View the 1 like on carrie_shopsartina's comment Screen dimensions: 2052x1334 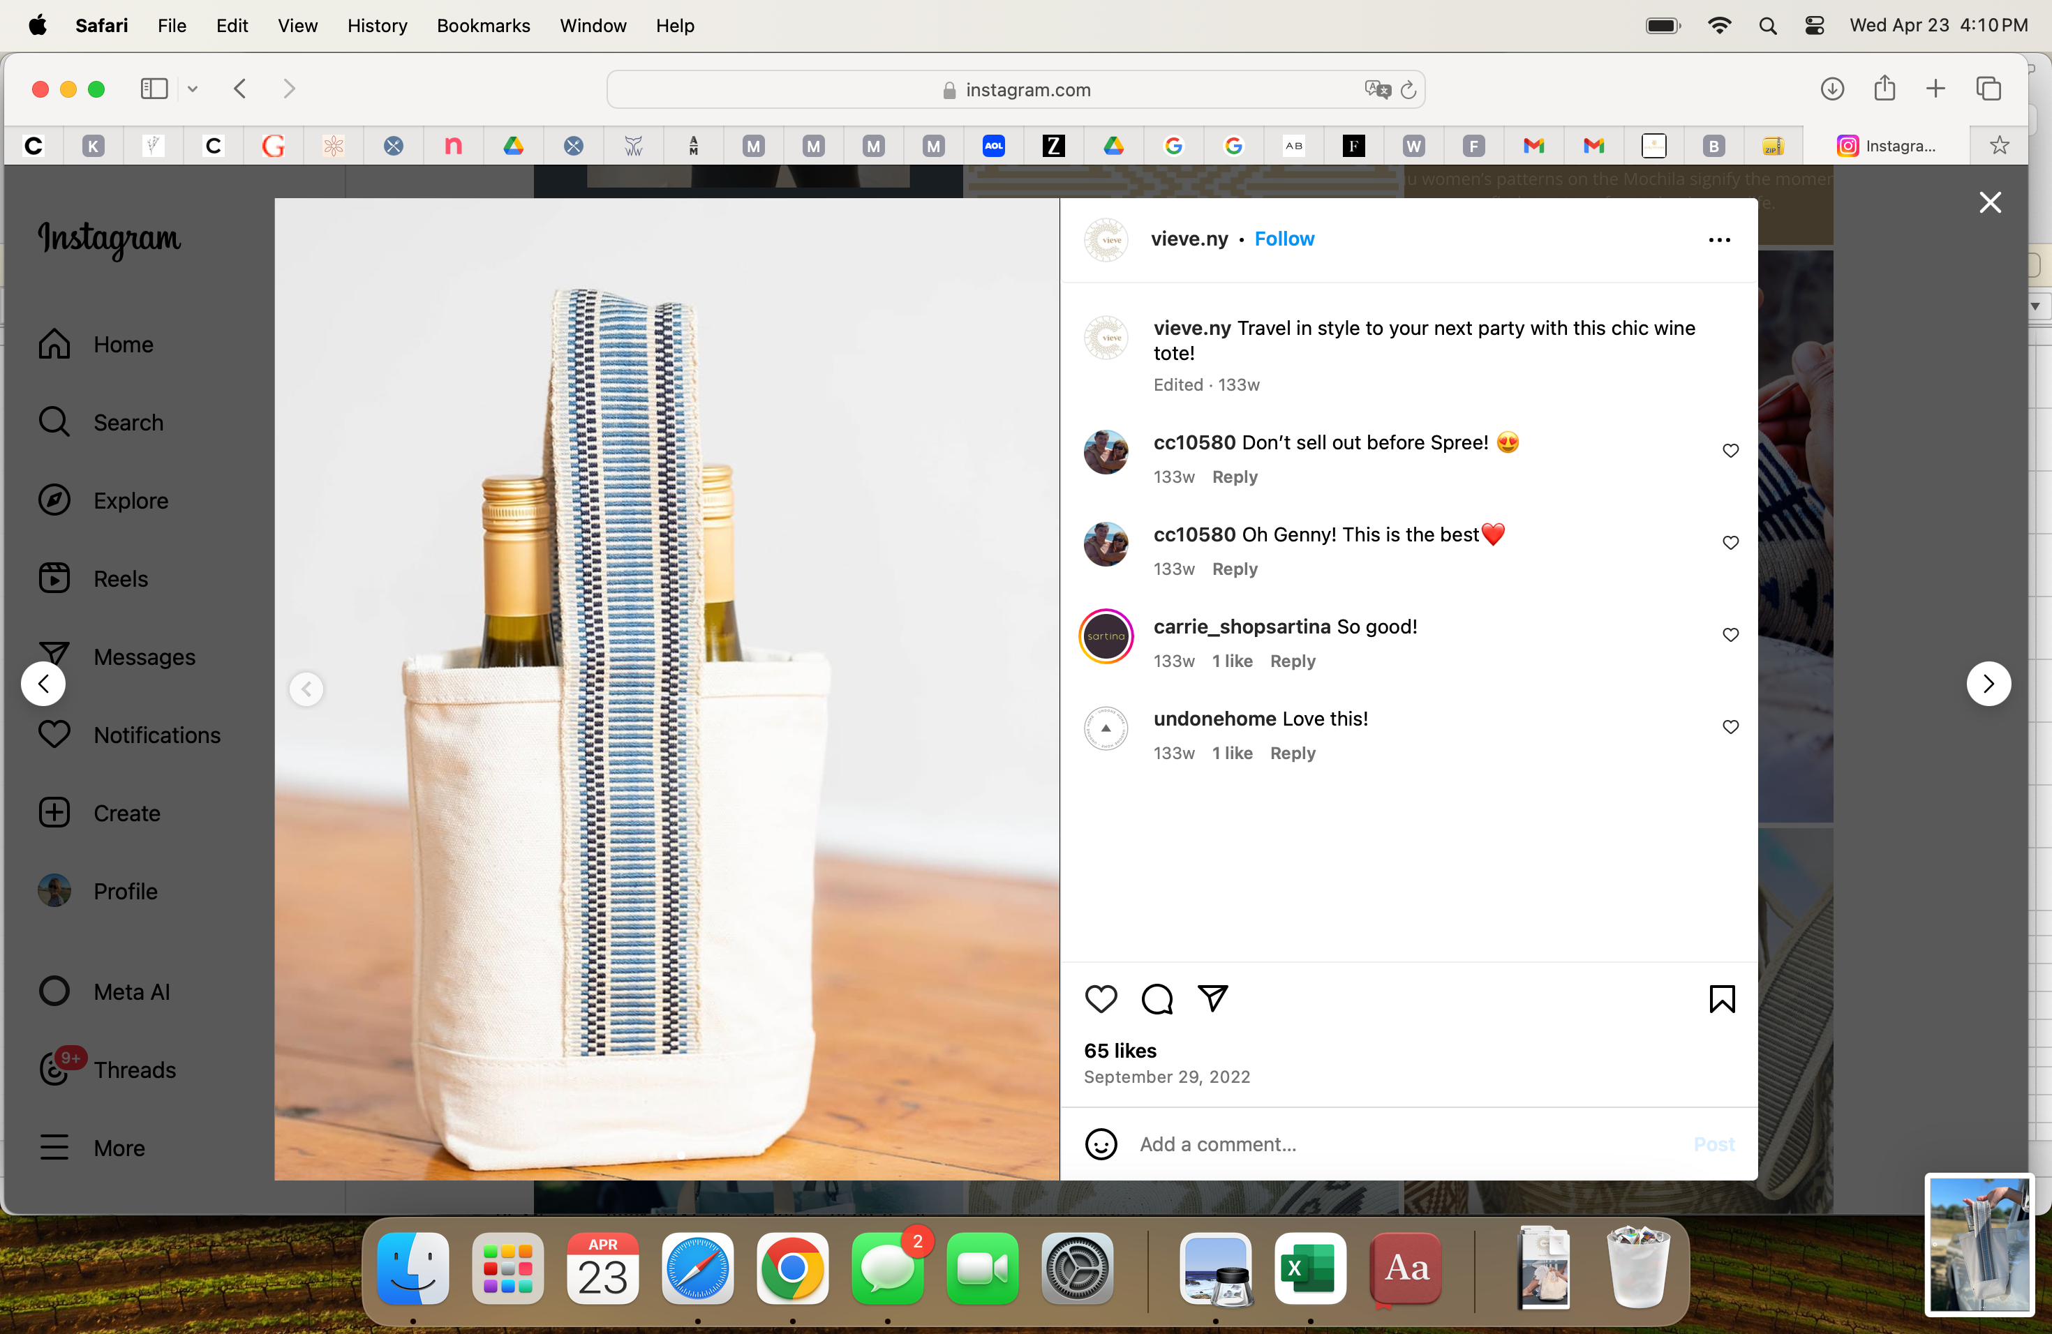click(x=1232, y=662)
